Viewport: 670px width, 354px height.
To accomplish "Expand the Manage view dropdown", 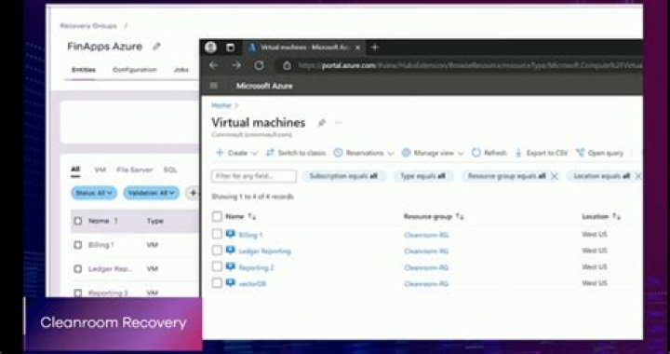I will click(x=433, y=153).
